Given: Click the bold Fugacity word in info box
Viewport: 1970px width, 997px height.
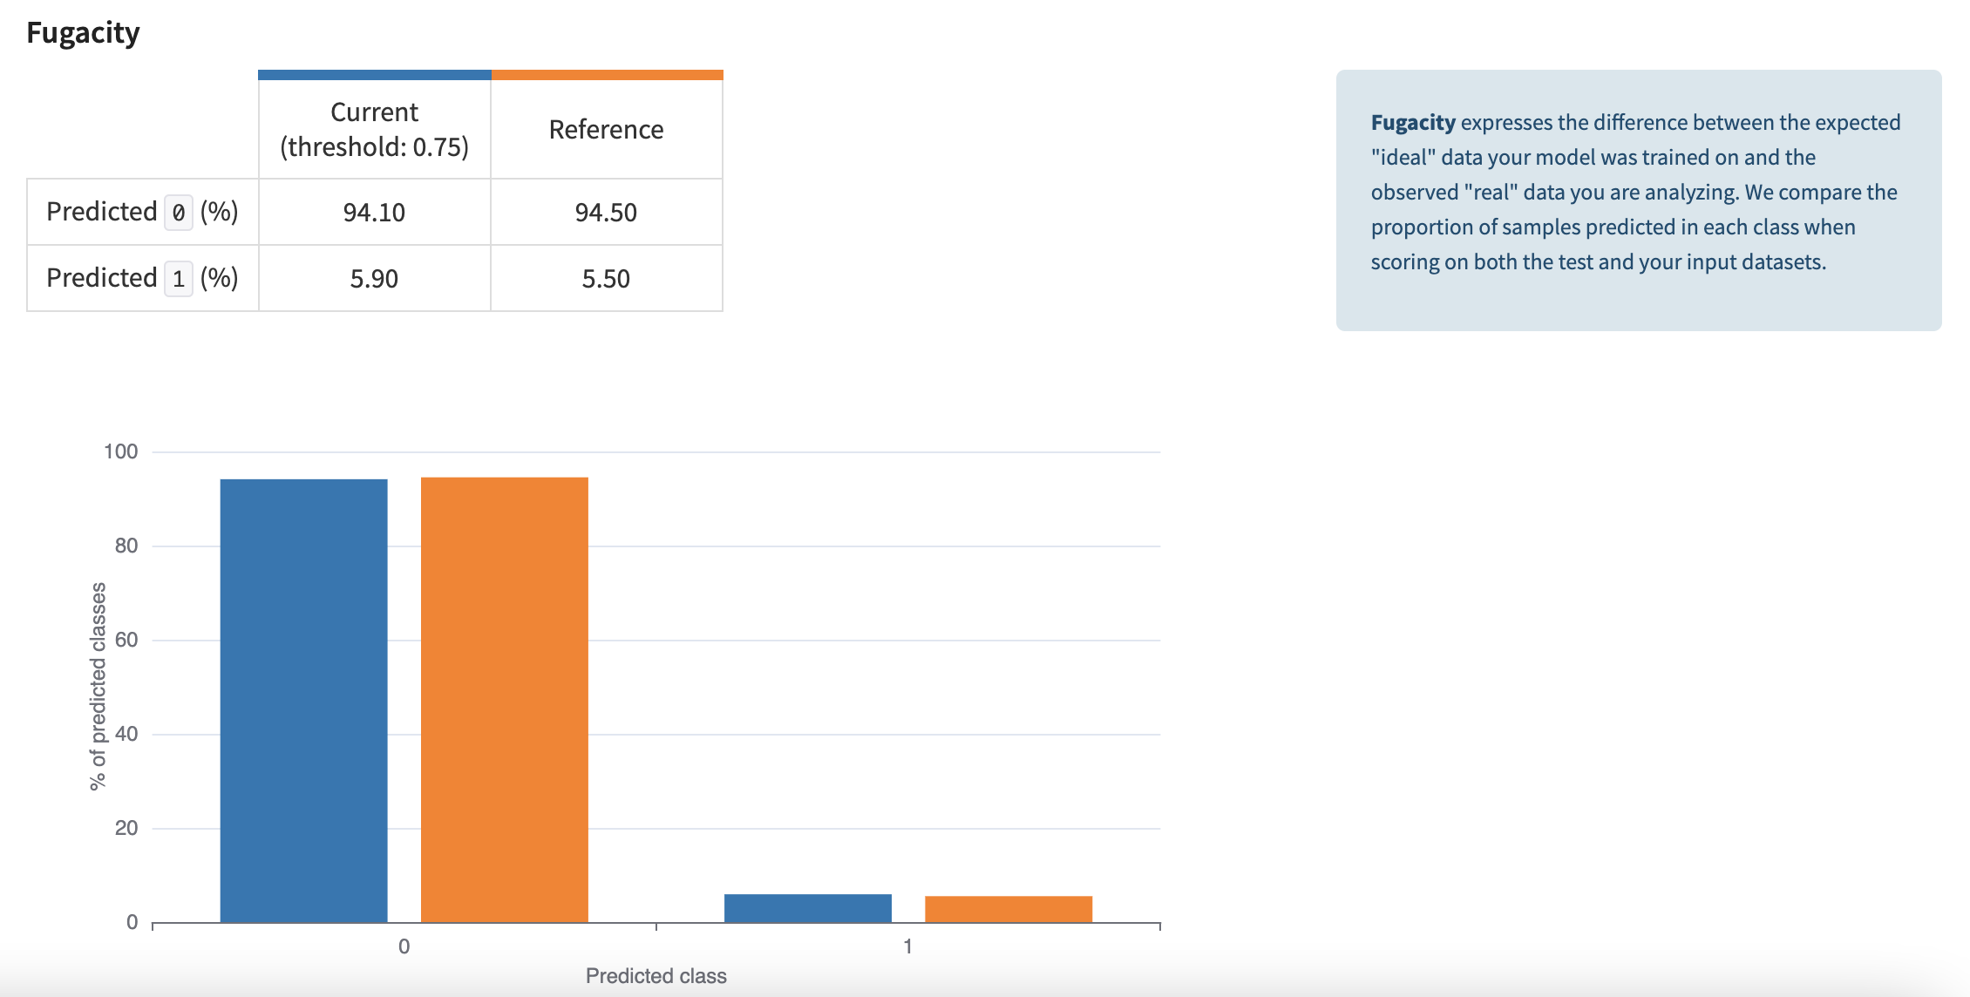Looking at the screenshot, I should pos(1412,122).
